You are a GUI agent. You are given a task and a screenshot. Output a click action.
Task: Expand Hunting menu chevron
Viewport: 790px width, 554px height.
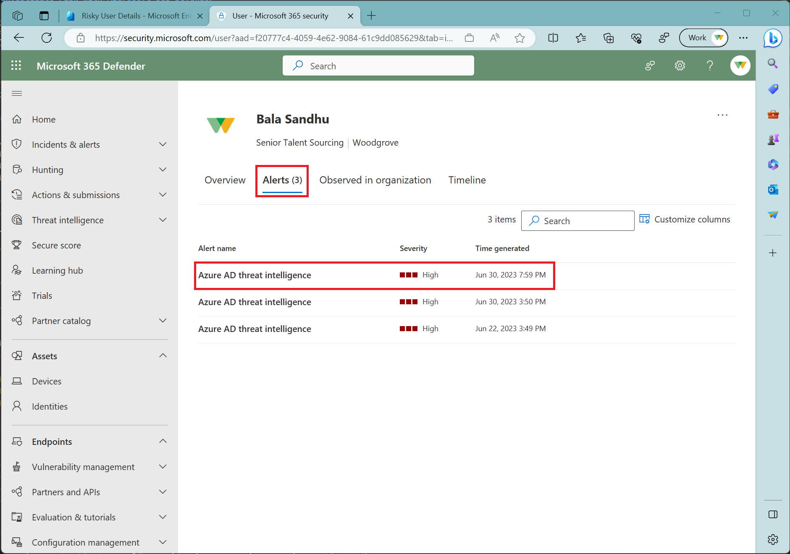point(163,170)
